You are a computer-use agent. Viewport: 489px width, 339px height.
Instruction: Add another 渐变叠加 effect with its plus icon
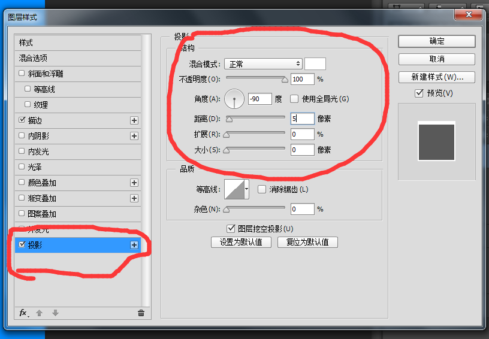[134, 198]
